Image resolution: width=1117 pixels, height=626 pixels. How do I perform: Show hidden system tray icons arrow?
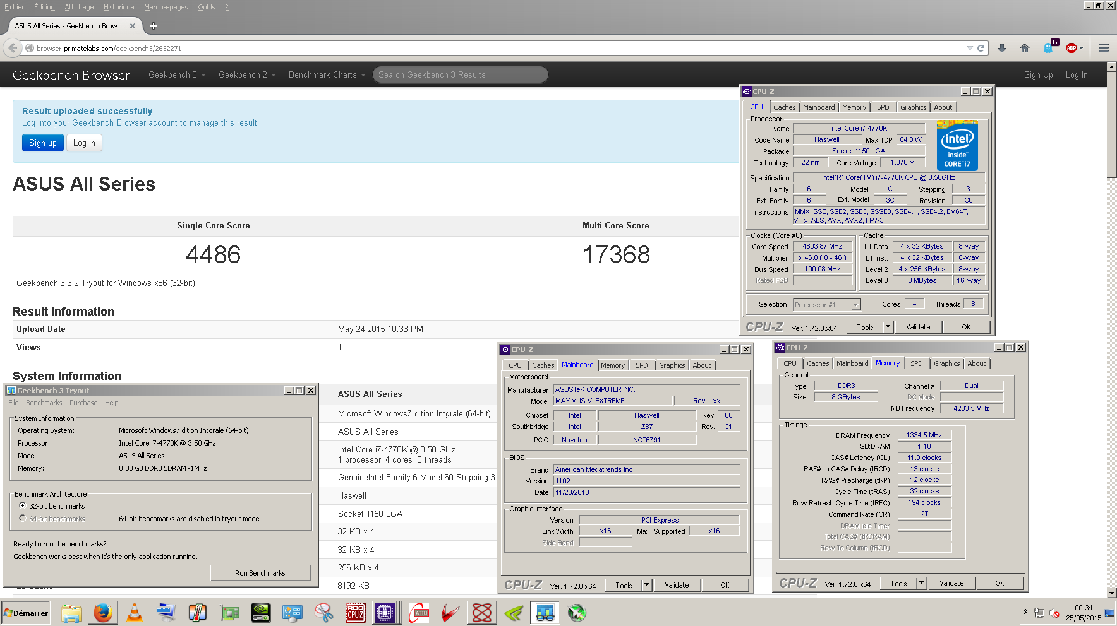tap(1025, 612)
